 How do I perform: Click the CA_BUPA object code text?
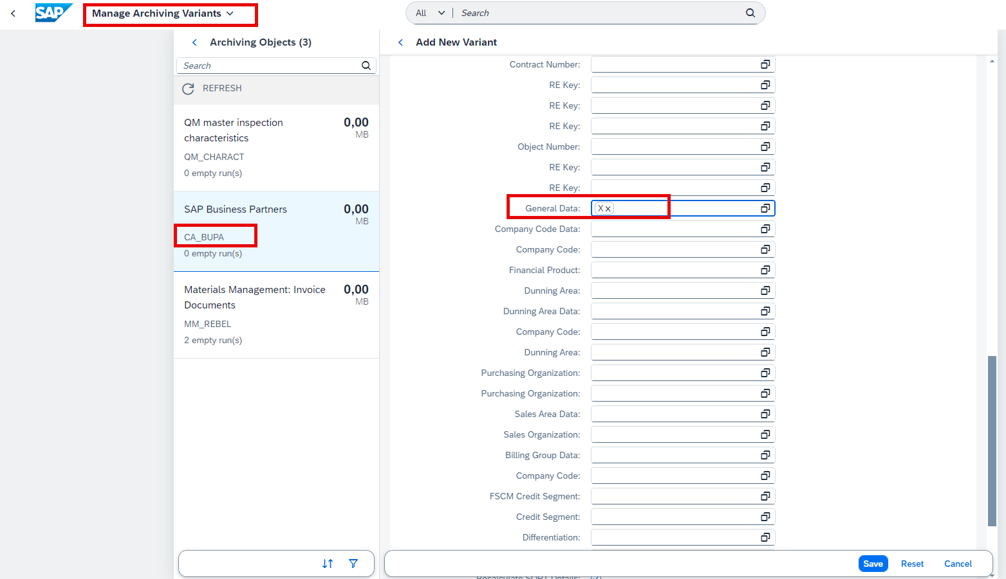point(204,237)
